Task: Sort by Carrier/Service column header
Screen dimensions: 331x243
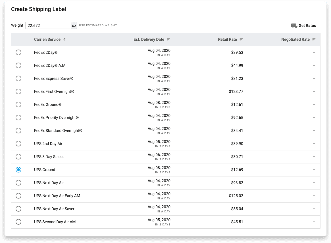Action: point(47,39)
